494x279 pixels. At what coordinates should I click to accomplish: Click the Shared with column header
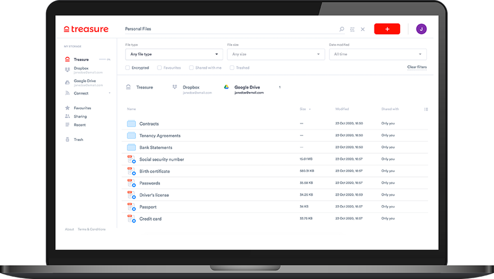[x=390, y=109]
